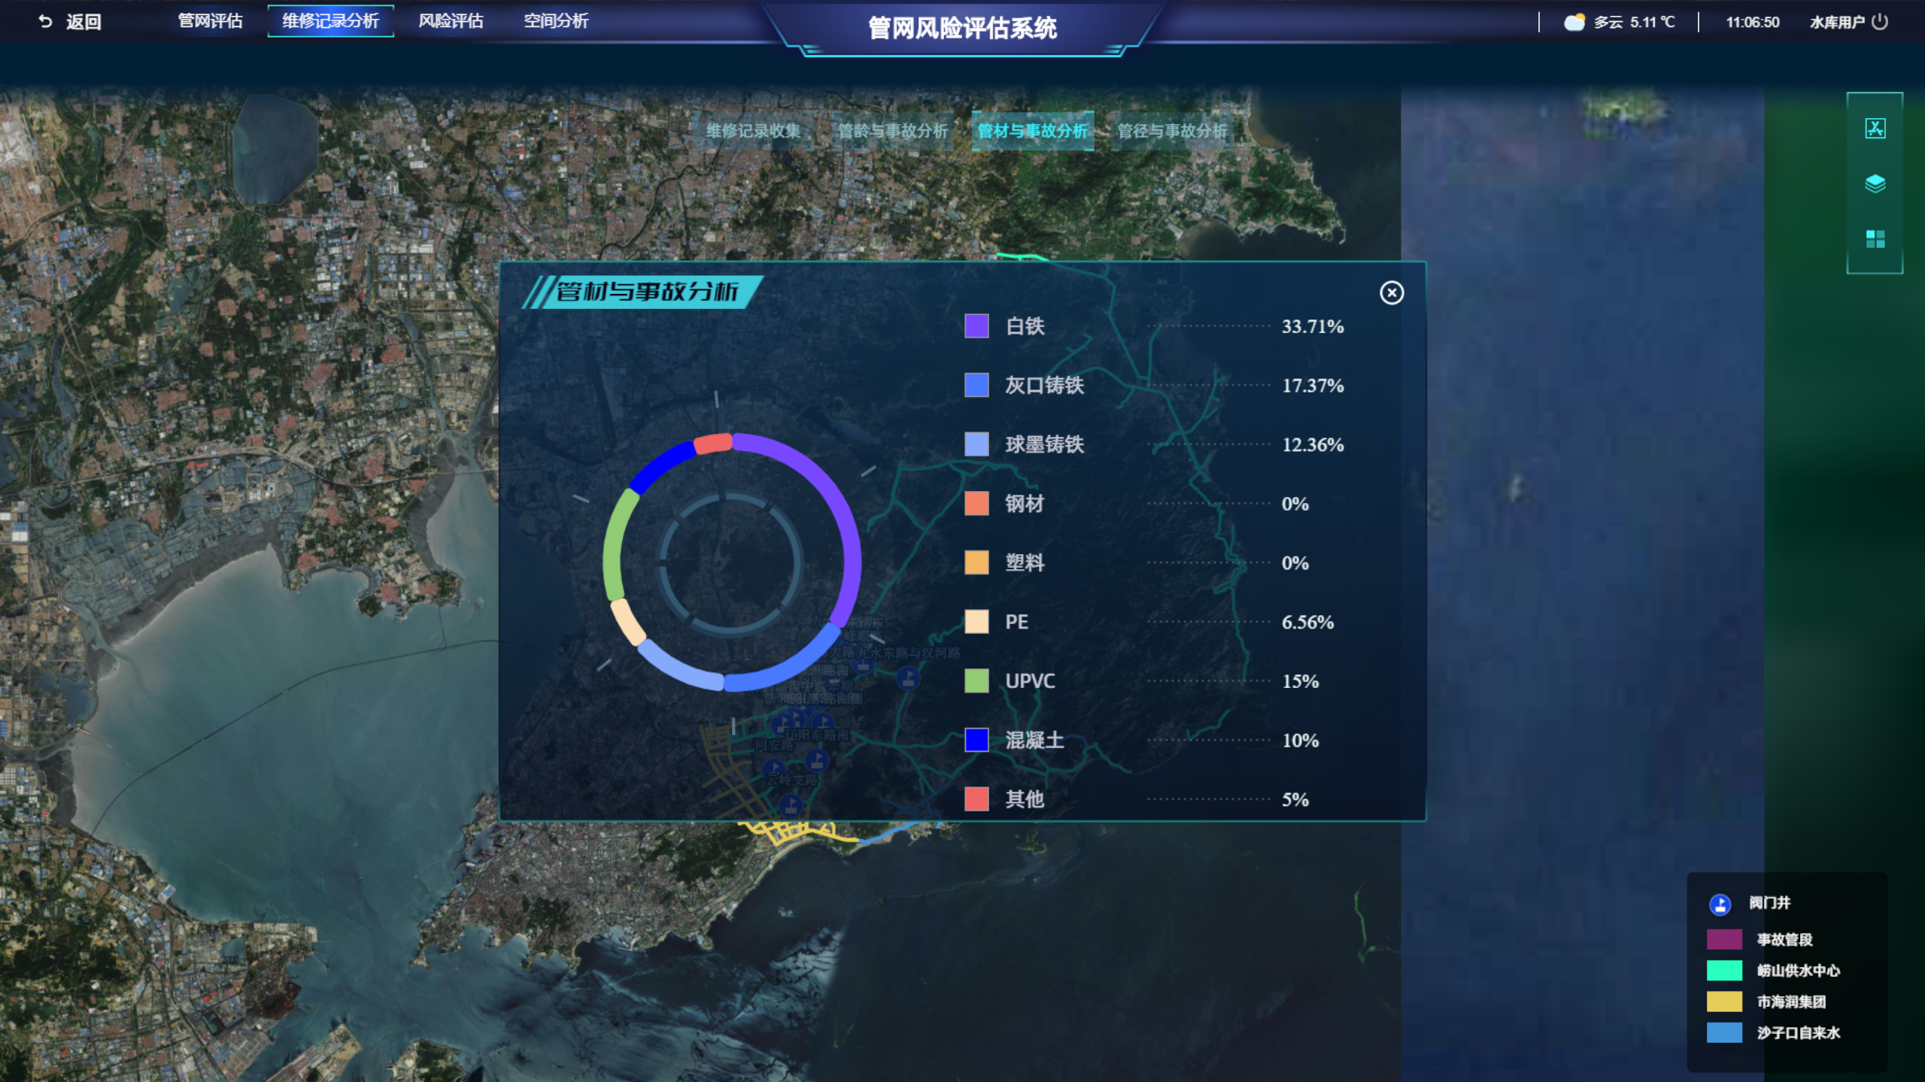Click the PE cream color swatch
This screenshot has width=1925, height=1082.
tap(976, 622)
